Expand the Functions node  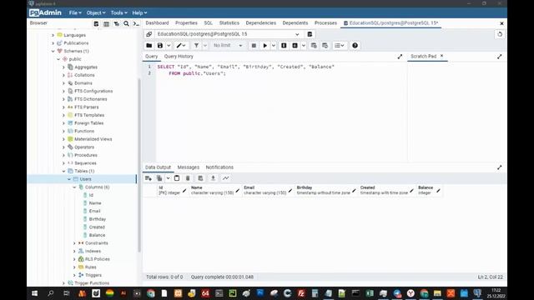[63, 132]
